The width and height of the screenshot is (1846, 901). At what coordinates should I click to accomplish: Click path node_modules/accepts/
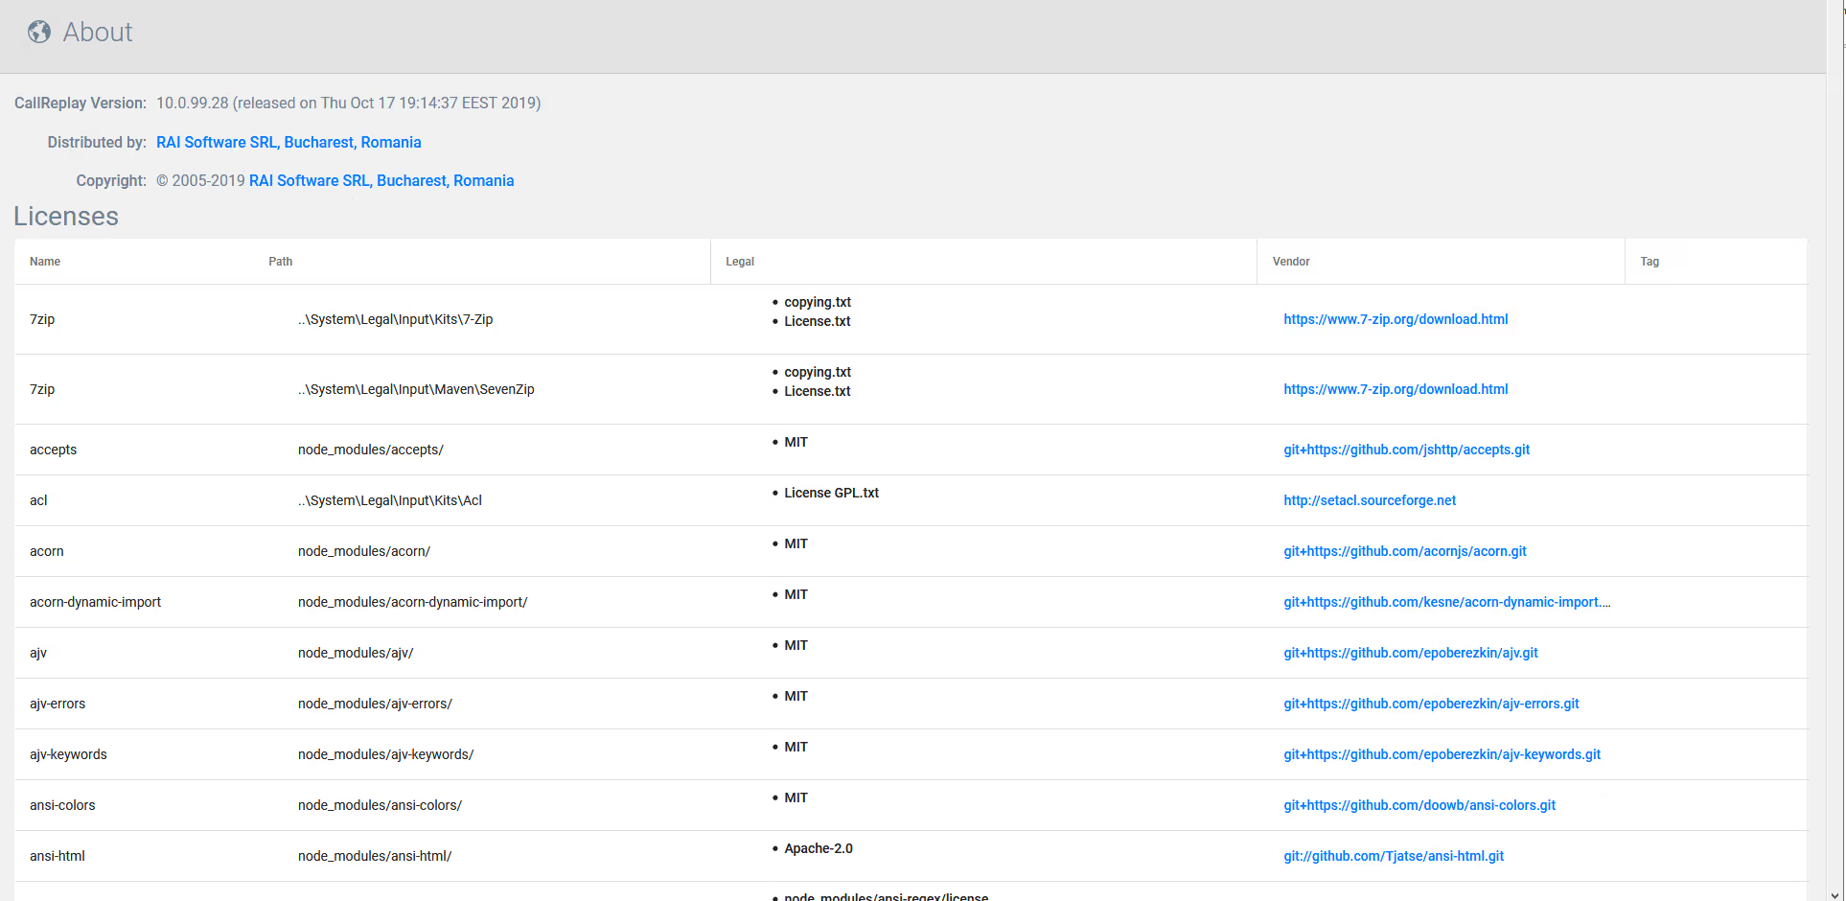coord(371,450)
